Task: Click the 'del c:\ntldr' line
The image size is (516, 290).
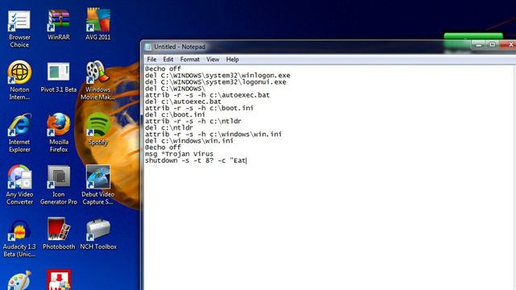Action: click(169, 128)
